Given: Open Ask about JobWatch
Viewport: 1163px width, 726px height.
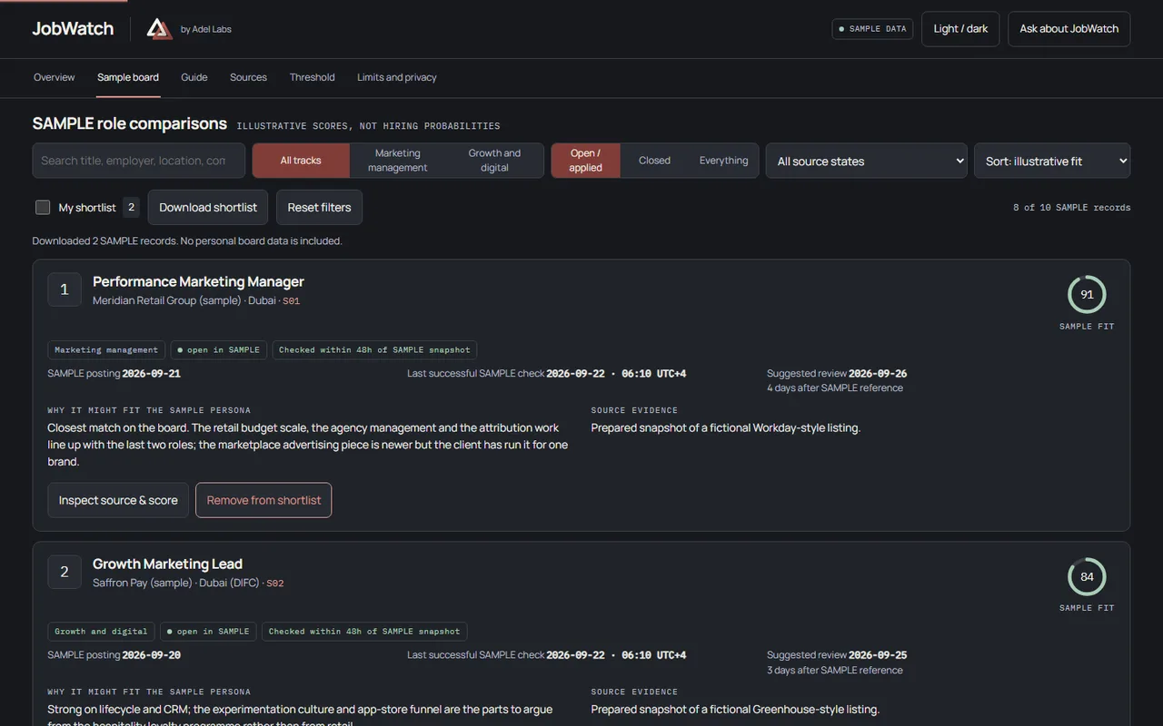Looking at the screenshot, I should (x=1069, y=29).
